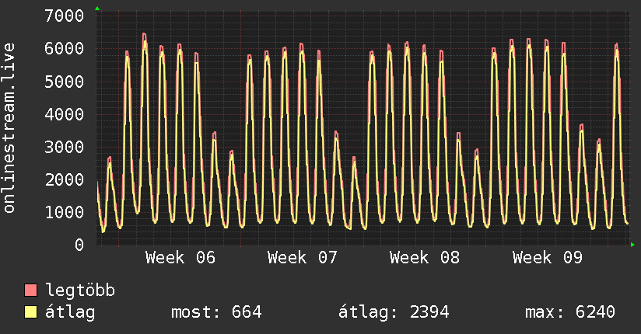Click the Week 06 axis label
641x334 pixels.
pyautogui.click(x=180, y=258)
